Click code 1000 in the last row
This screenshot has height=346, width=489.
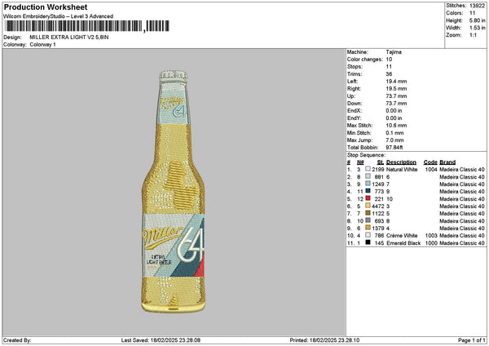(431, 243)
